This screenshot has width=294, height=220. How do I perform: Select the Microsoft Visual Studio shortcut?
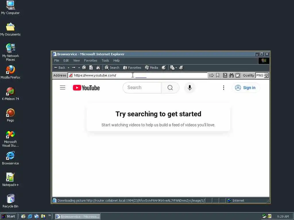10,139
